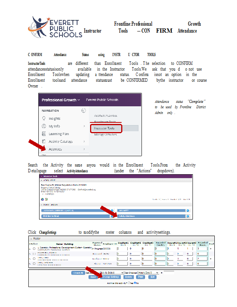This screenshot has height=307, width=237.
Task: Click the round globe icon in Activity Details
Action: tap(43, 199)
